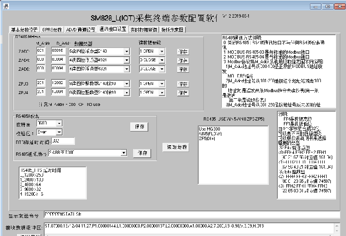The image size is (346, 236).
Task: Switch to the GPRS参数 tab
Action: tap(51, 29)
